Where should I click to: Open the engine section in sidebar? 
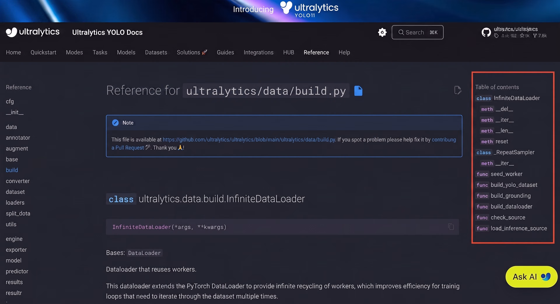[14, 239]
